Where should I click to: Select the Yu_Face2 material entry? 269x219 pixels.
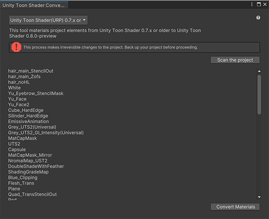(x=18, y=104)
